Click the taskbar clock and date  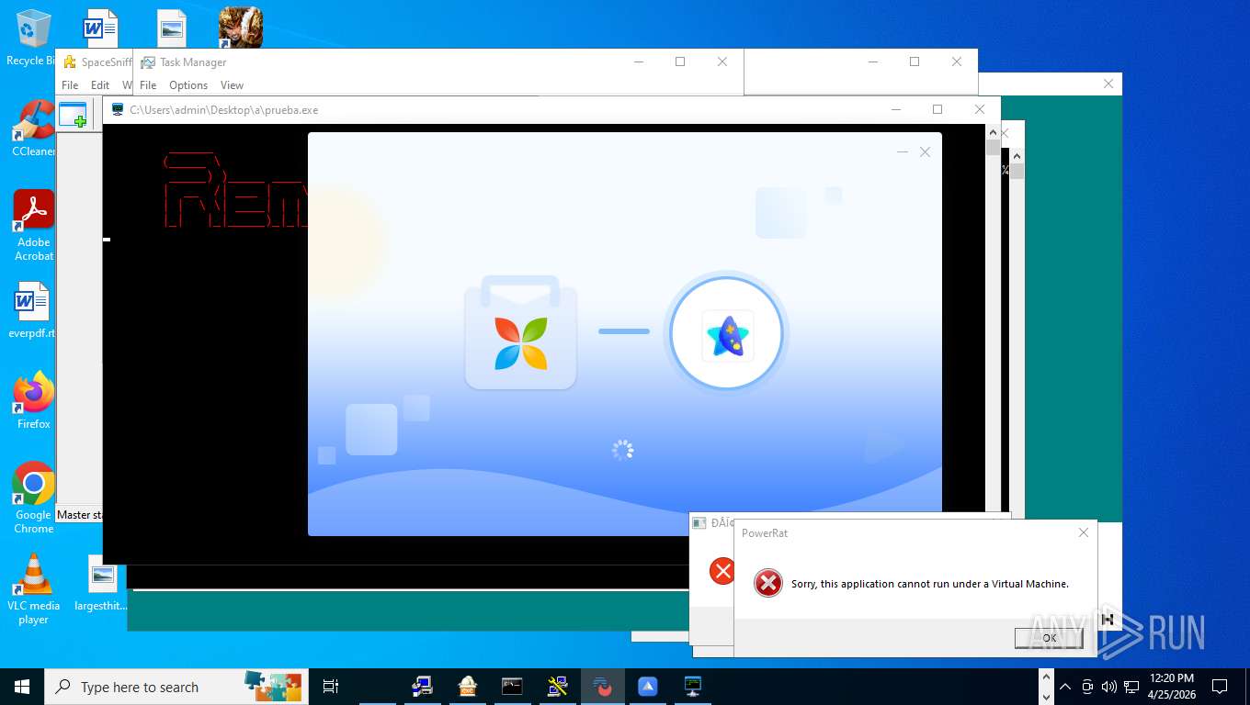(x=1172, y=687)
